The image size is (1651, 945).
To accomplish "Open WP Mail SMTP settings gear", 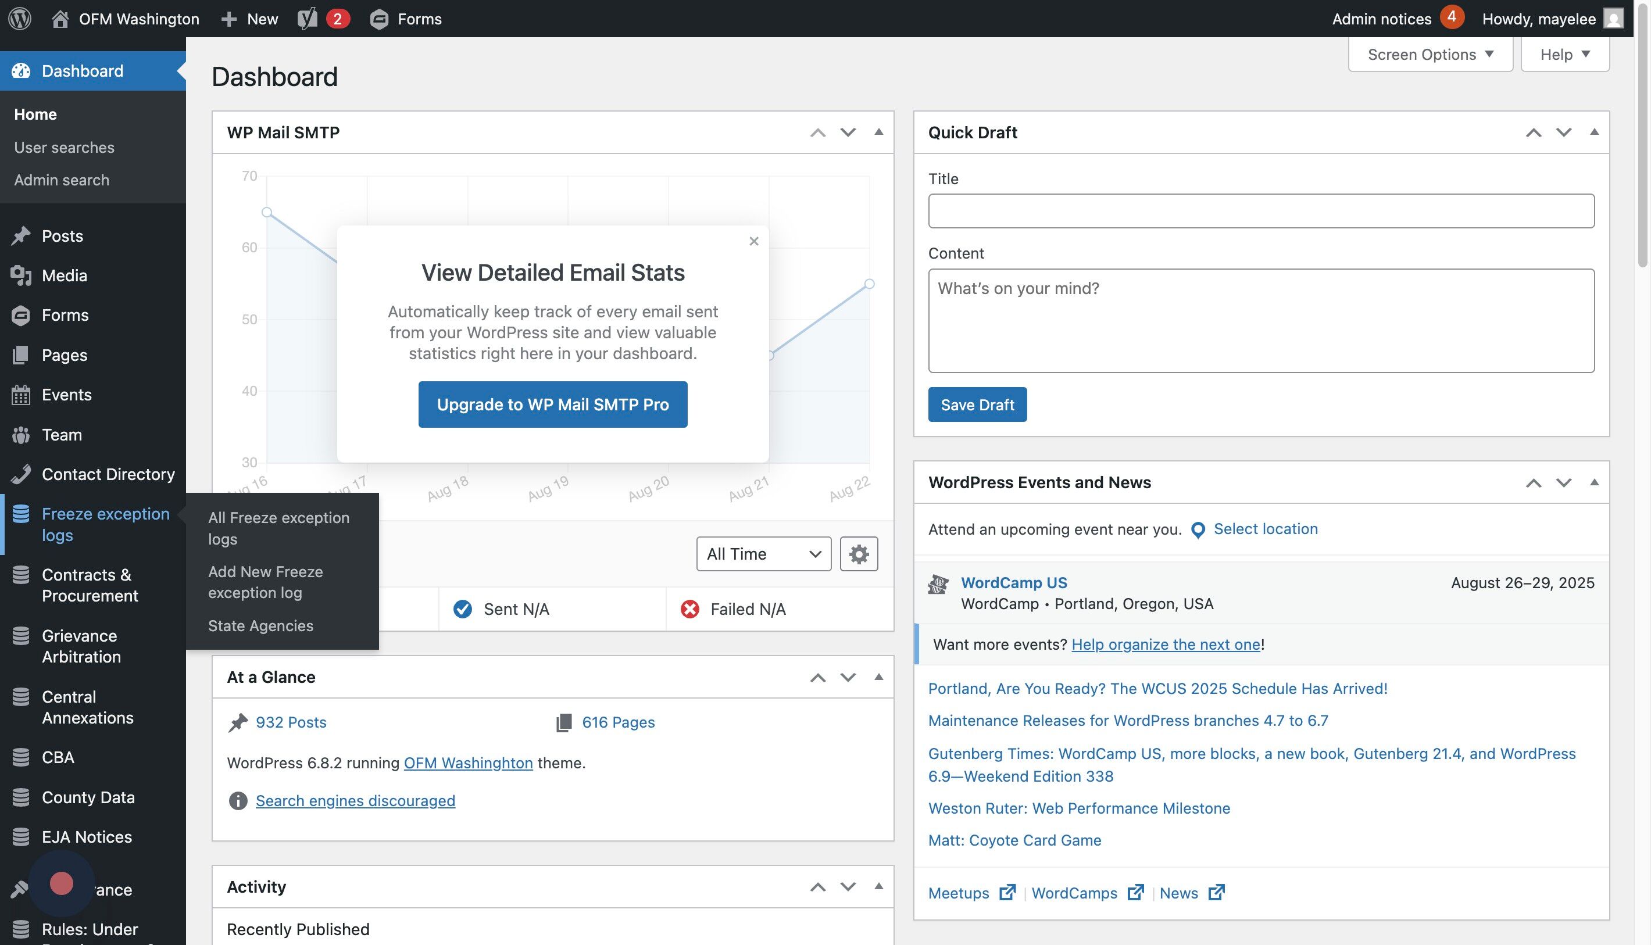I will tap(858, 554).
